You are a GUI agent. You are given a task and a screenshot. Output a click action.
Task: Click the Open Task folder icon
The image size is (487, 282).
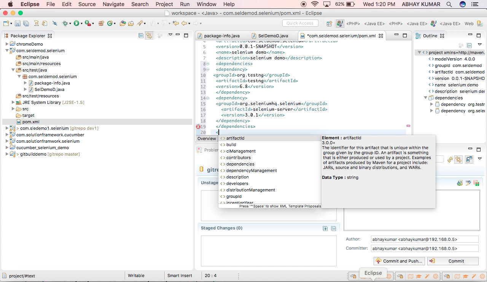(131, 23)
